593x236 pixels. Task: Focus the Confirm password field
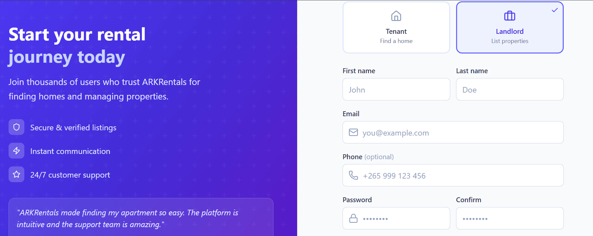[510, 218]
